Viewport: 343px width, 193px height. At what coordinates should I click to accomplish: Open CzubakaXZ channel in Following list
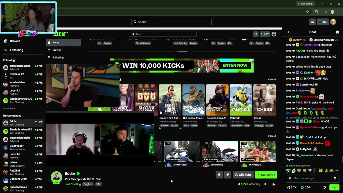pos(23,76)
